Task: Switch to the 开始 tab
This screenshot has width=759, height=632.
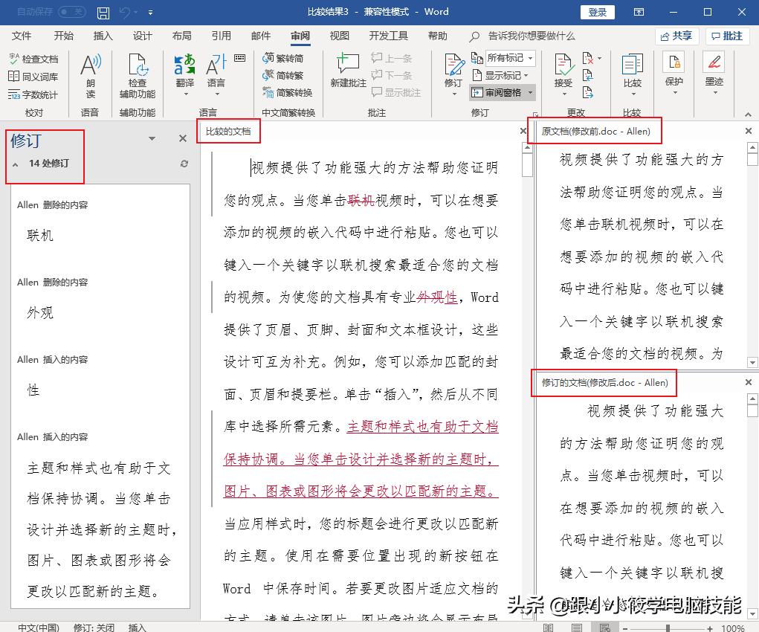Action: [63, 36]
